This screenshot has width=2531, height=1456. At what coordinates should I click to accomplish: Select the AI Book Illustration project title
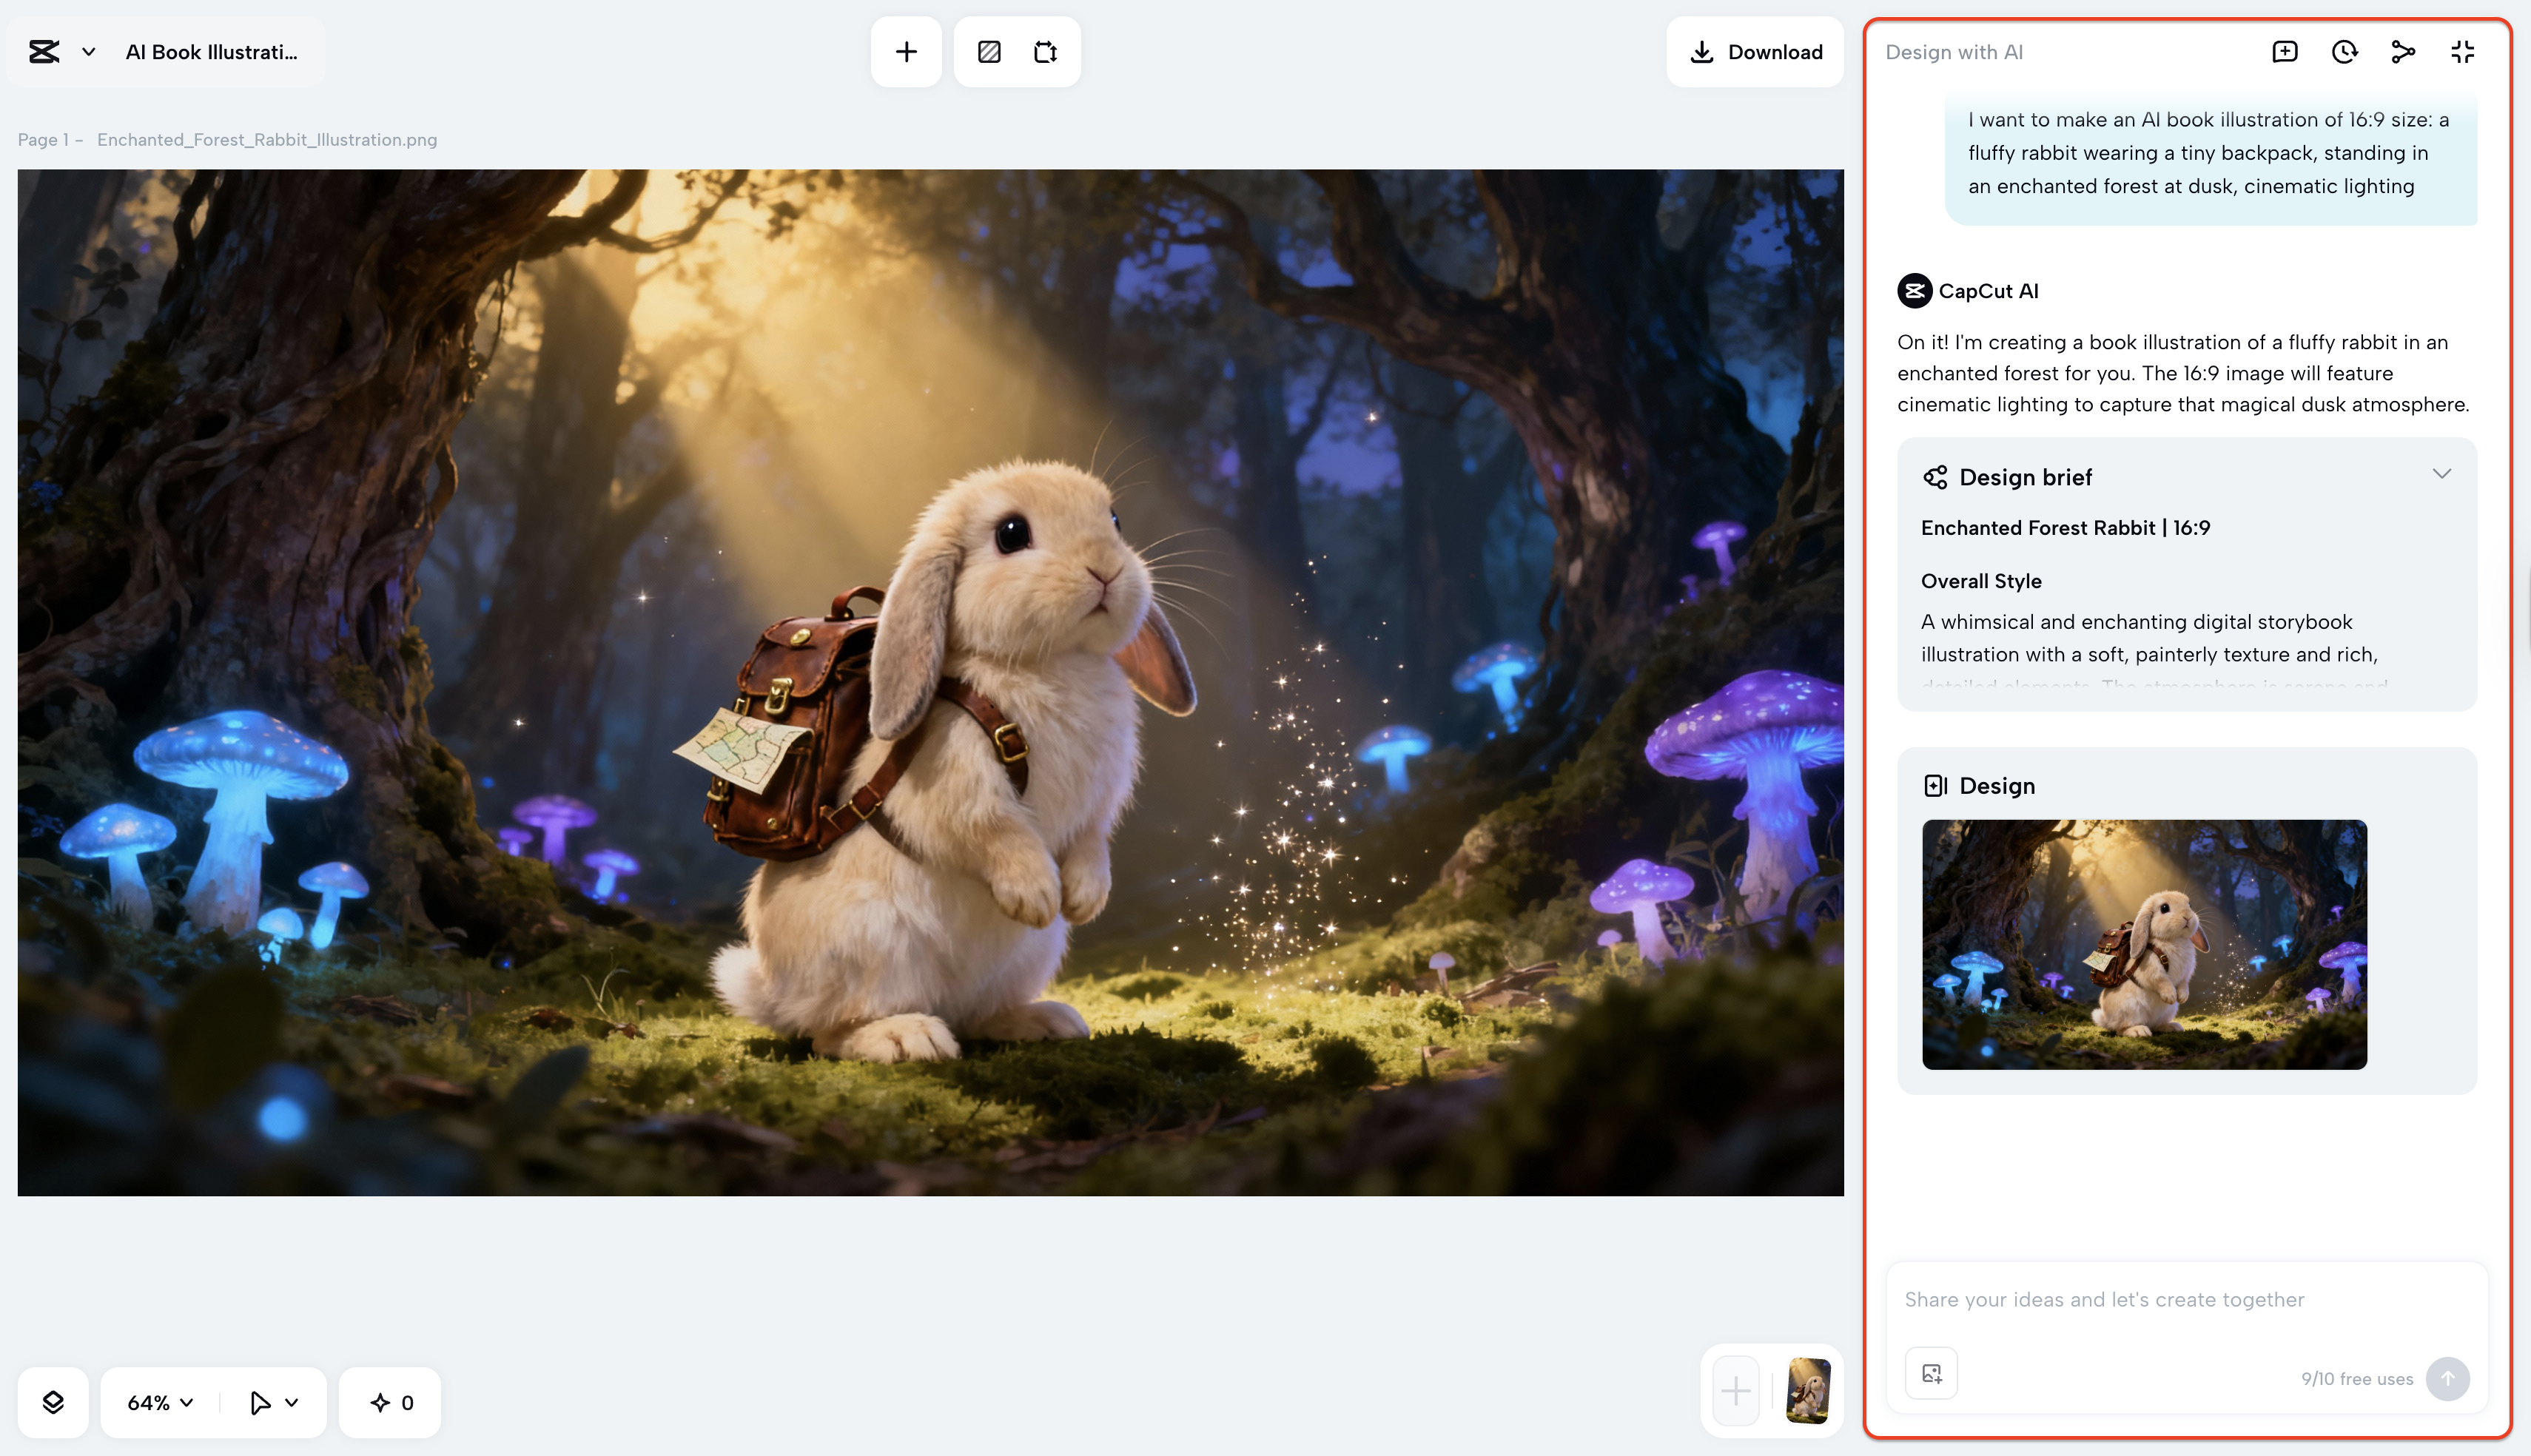click(212, 51)
